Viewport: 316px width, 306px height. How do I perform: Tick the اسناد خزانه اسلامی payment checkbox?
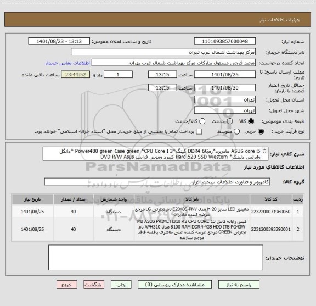(199, 132)
